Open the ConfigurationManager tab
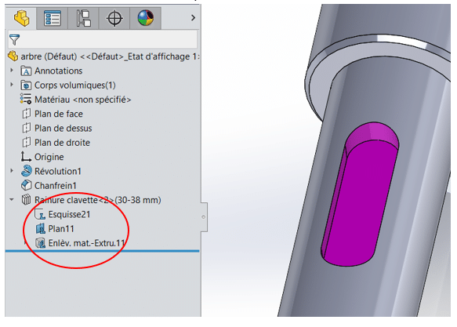Image resolution: width=457 pixels, height=327 pixels. (83, 18)
